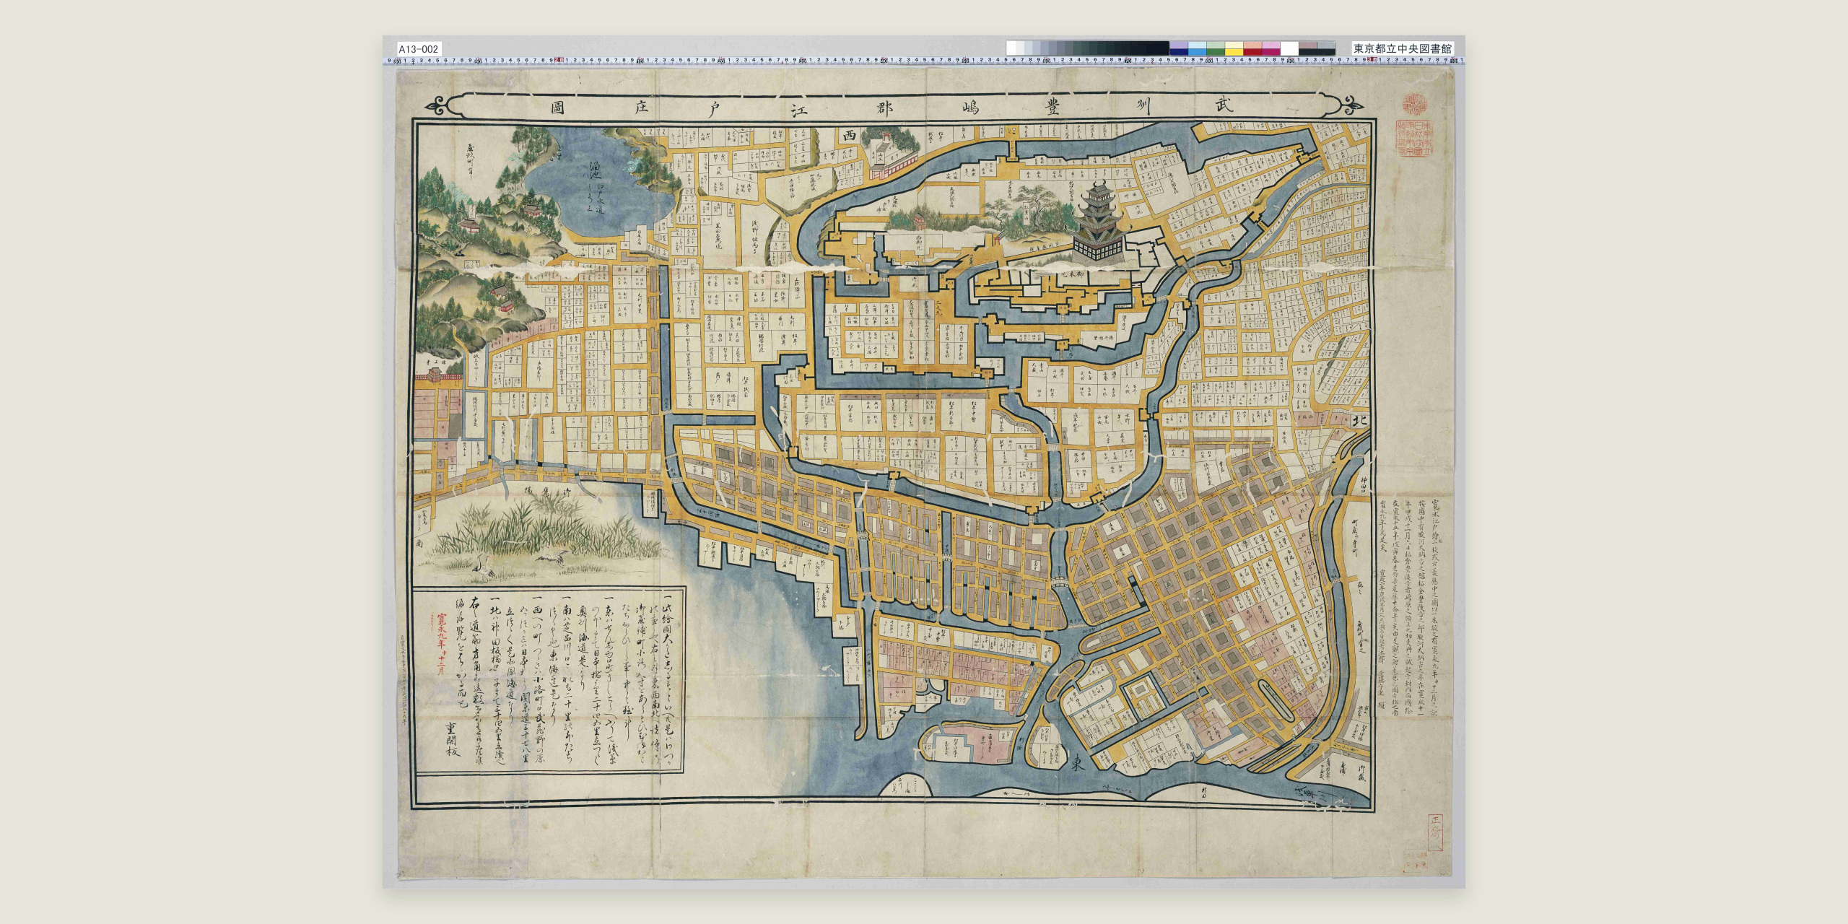1848x924 pixels.
Task: Click the white end of grayscale strip
Action: pyautogui.click(x=1011, y=48)
